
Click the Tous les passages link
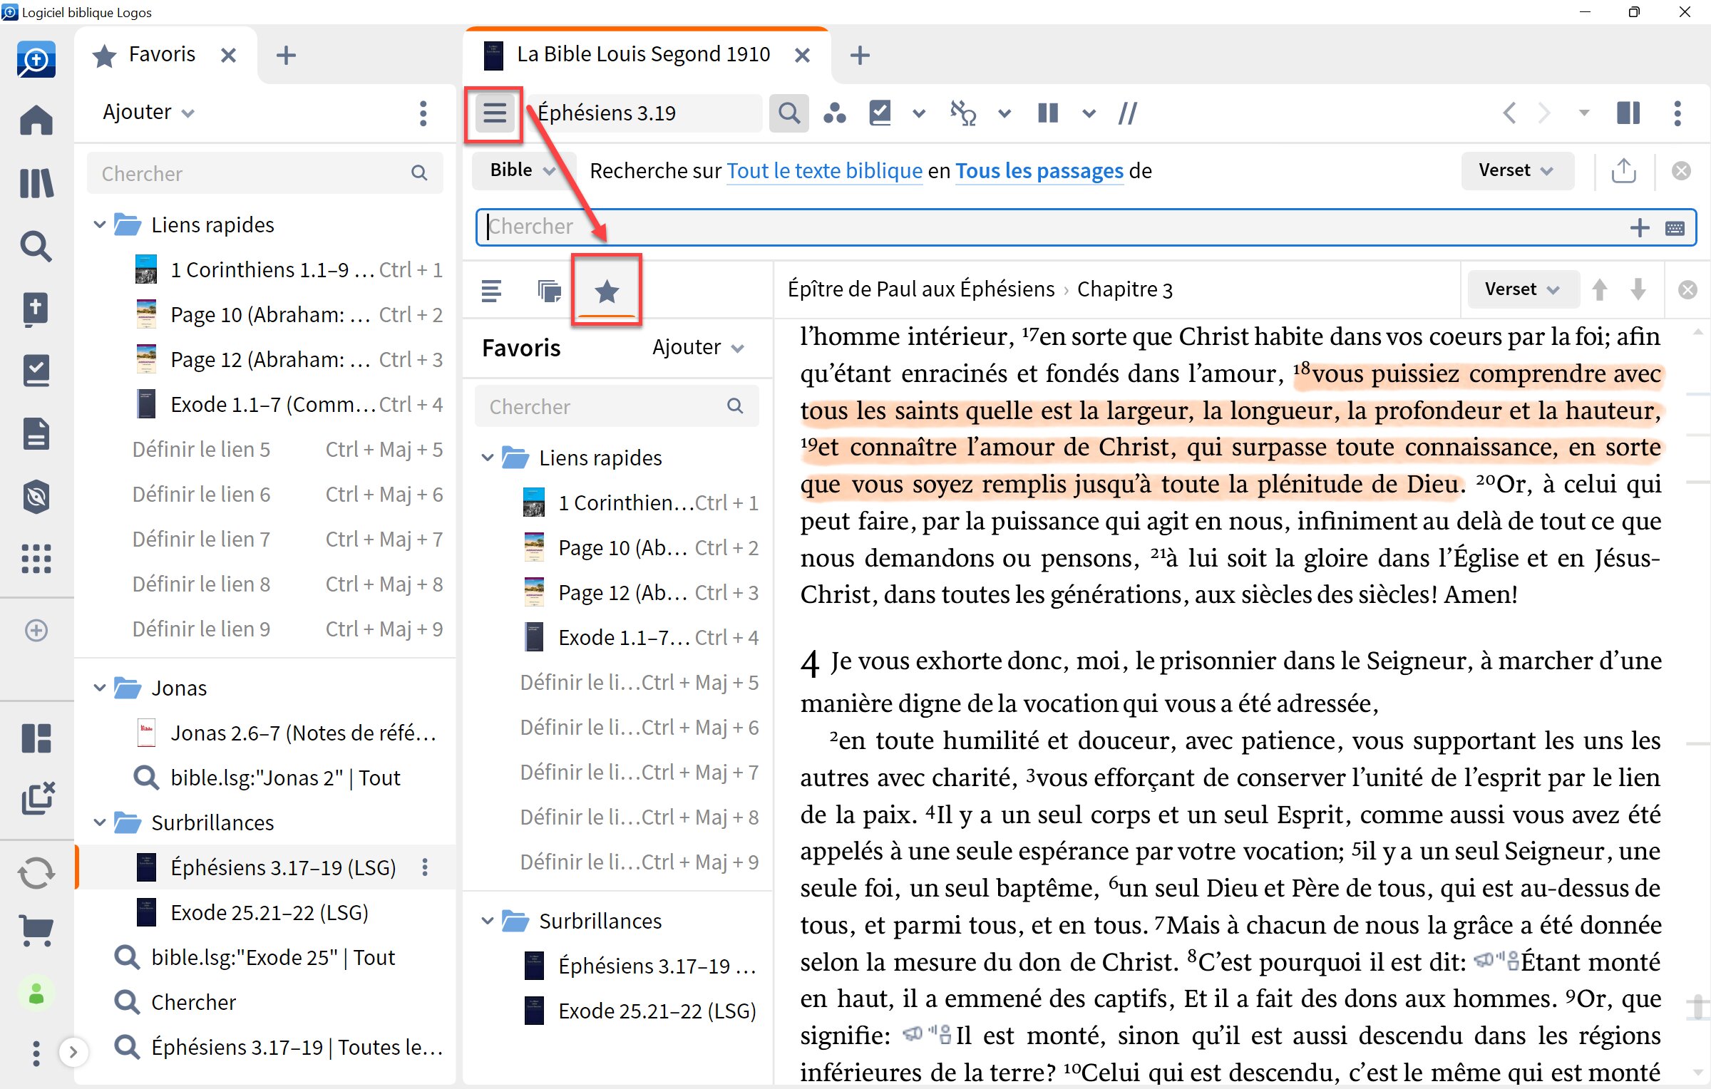(x=1039, y=171)
